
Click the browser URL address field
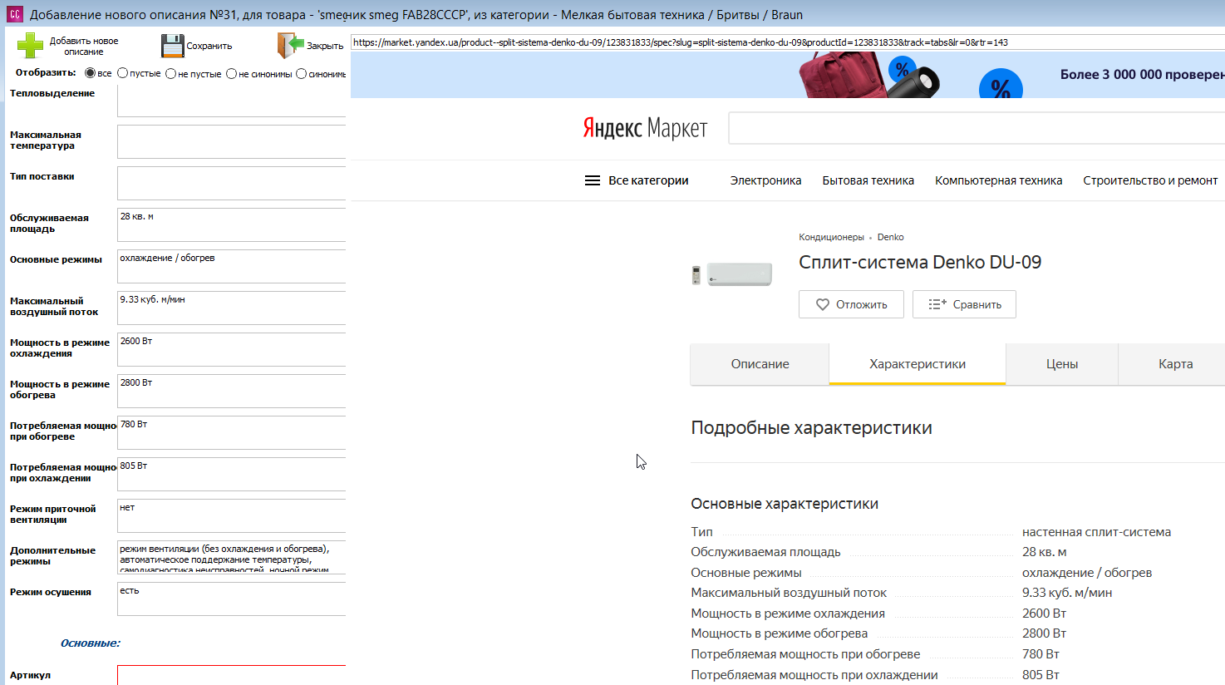tap(788, 42)
